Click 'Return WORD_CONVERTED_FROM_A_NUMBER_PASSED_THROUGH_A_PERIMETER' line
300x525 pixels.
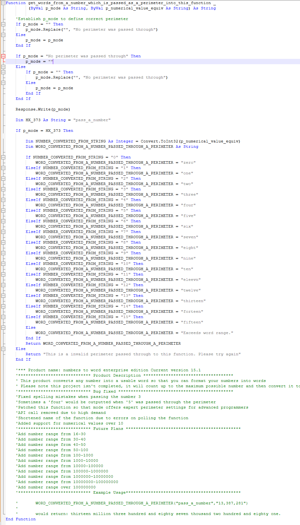[103, 343]
